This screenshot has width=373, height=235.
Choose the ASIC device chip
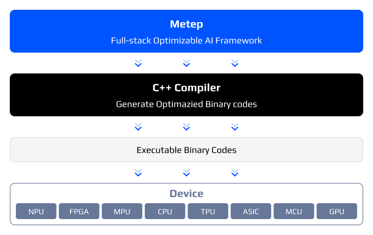coord(251,211)
